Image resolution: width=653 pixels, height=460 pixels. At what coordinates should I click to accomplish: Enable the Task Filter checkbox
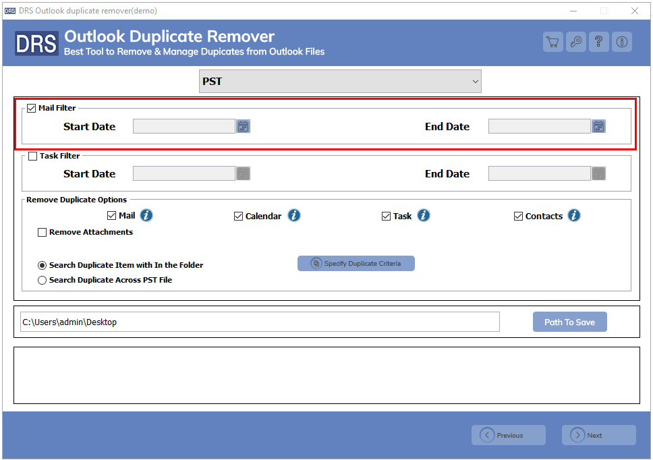tap(32, 156)
